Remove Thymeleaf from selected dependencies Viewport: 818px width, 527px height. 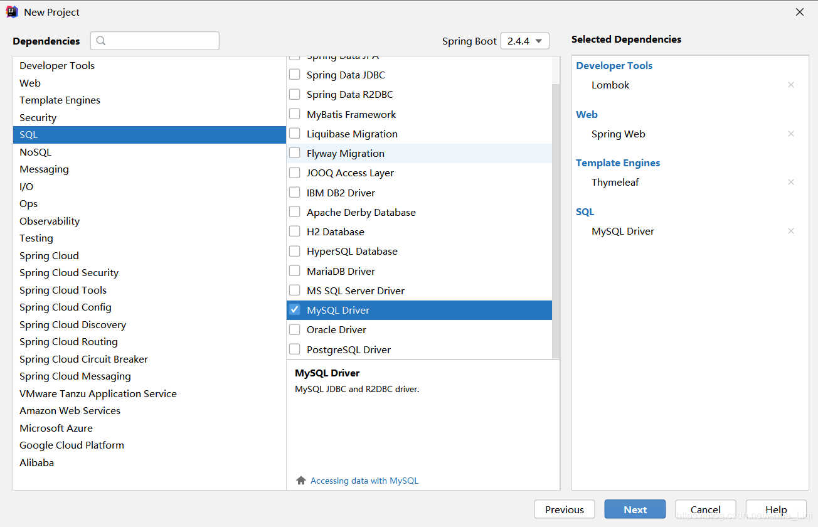[791, 182]
